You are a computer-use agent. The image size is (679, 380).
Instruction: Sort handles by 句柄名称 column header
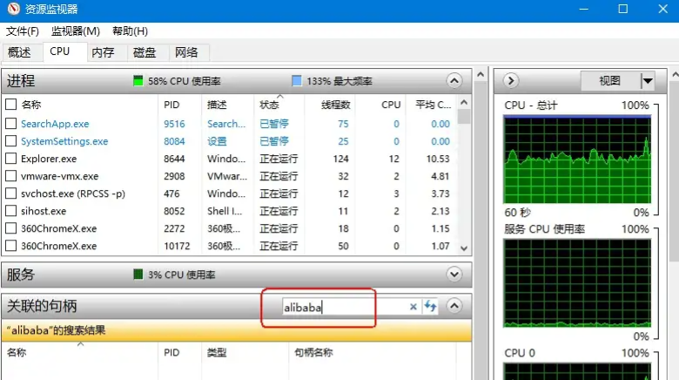coord(313,353)
